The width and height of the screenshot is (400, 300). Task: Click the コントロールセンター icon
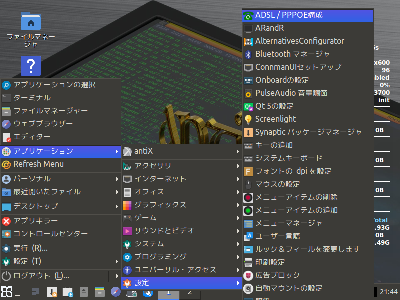click(6, 234)
